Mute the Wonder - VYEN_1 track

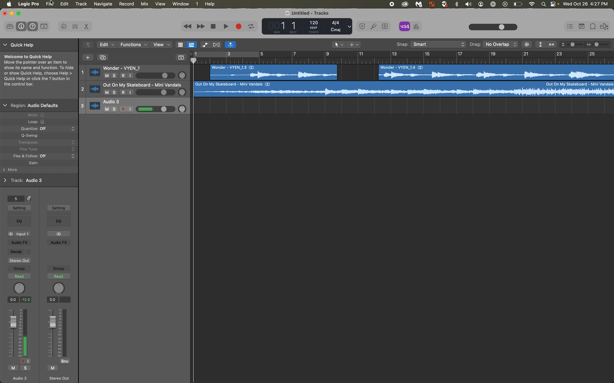(x=107, y=76)
